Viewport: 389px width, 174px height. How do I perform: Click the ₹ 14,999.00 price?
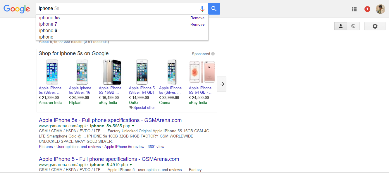click(139, 98)
